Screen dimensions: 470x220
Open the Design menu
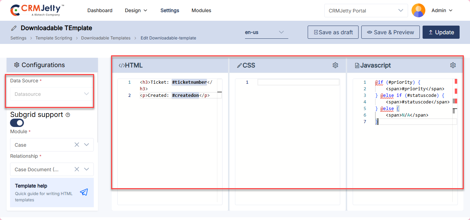click(136, 10)
